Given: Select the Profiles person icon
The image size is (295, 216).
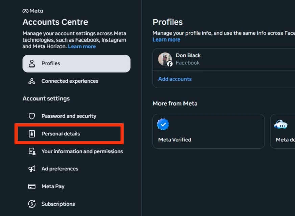Looking at the screenshot, I should pyautogui.click(x=32, y=63).
